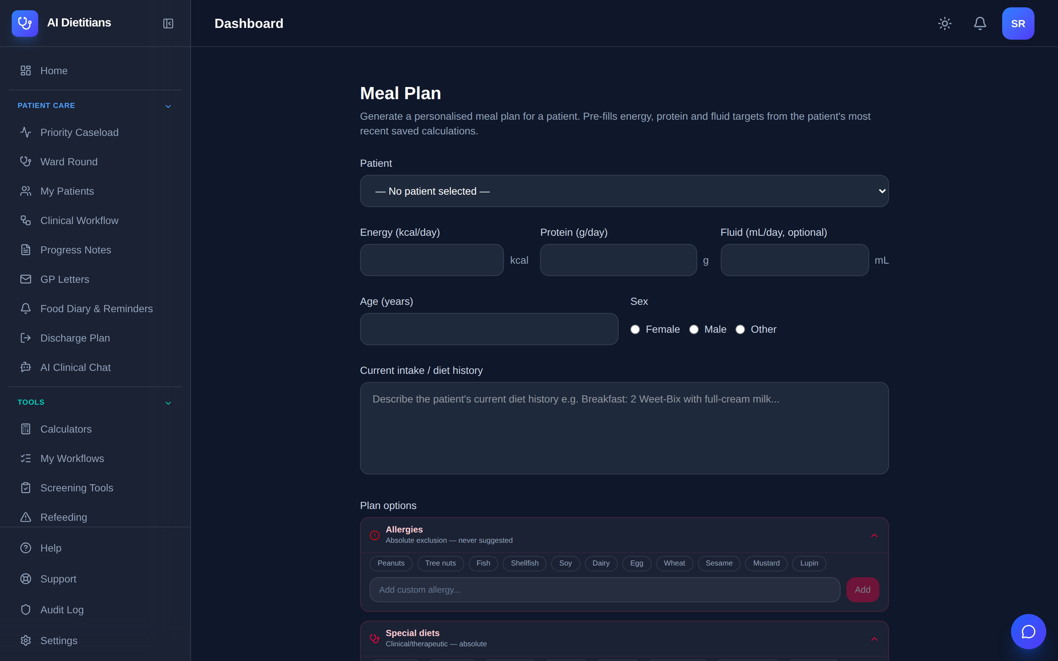Click the My Patients people icon
This screenshot has height=661, width=1058.
pos(26,191)
